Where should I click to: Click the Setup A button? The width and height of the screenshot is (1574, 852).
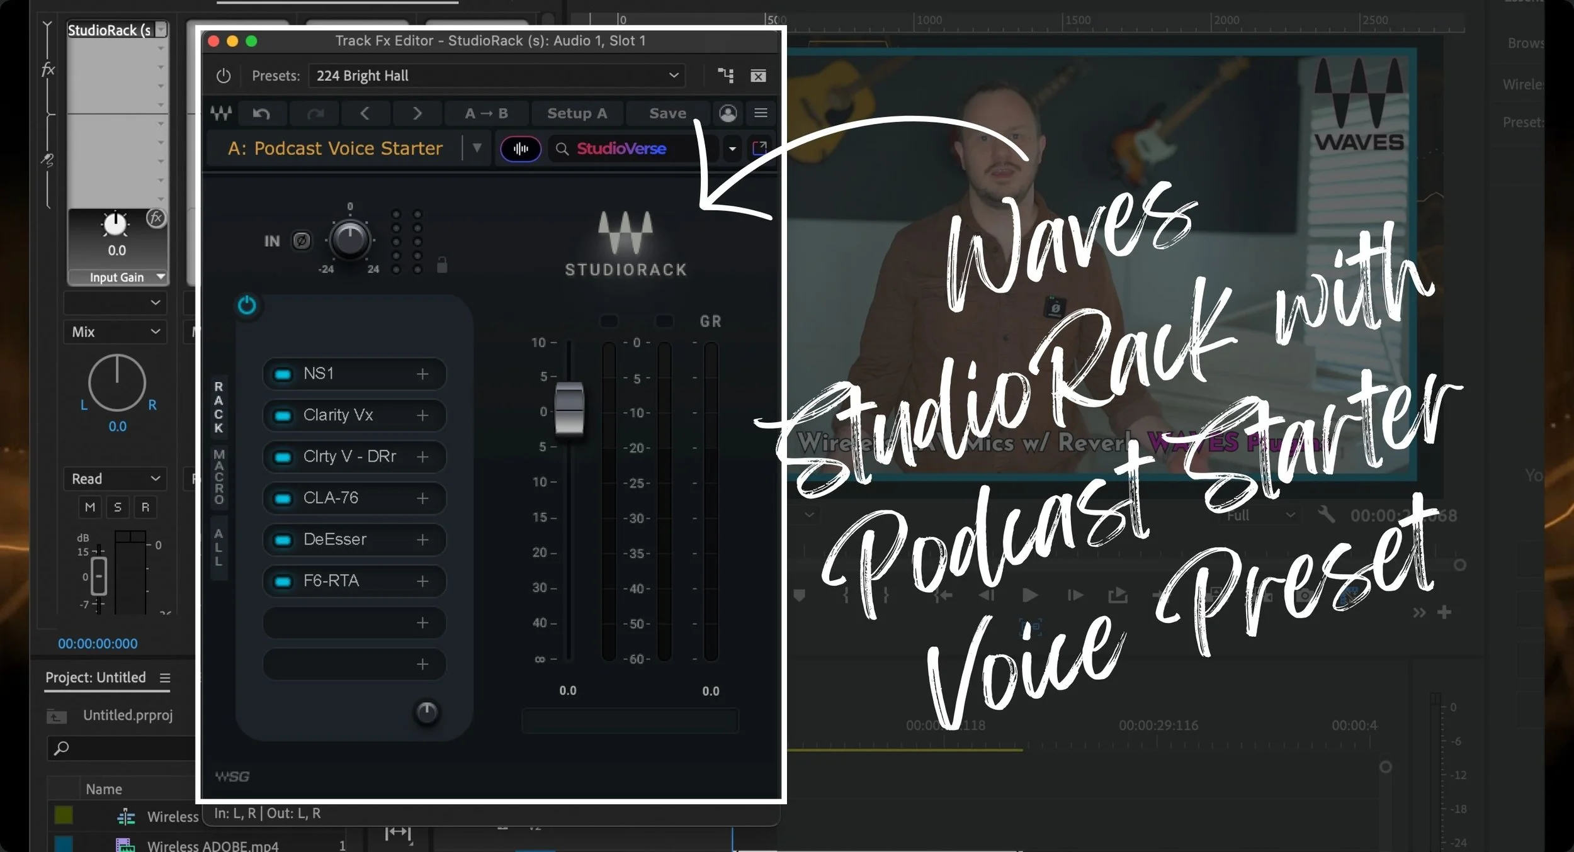[x=577, y=113]
